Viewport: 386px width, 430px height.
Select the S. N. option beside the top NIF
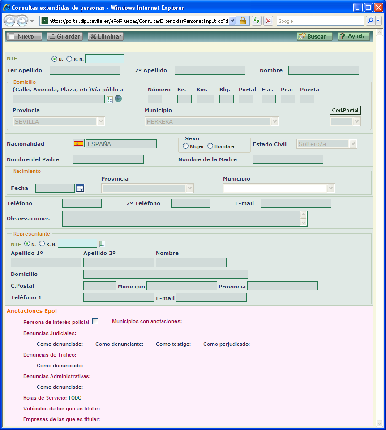tap(69, 59)
